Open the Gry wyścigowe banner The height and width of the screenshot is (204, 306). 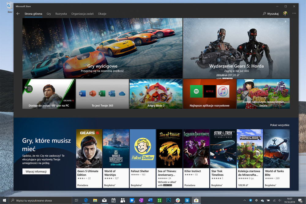[102, 48]
